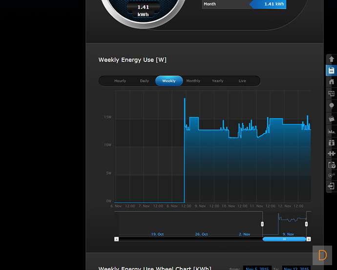Click the circle icon in sidebar
The width and height of the screenshot is (337, 270).
[x=332, y=105]
